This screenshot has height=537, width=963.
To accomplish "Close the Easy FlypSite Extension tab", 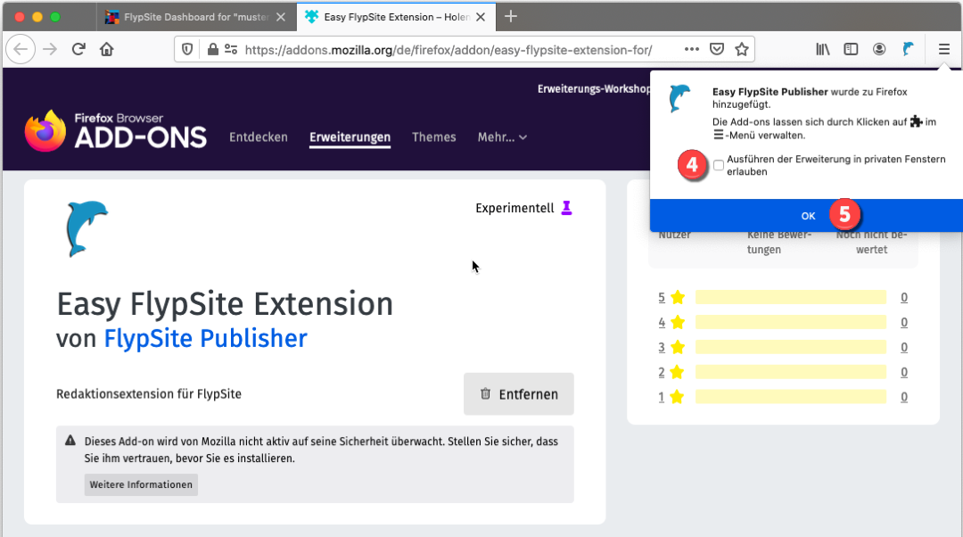I will point(481,17).
